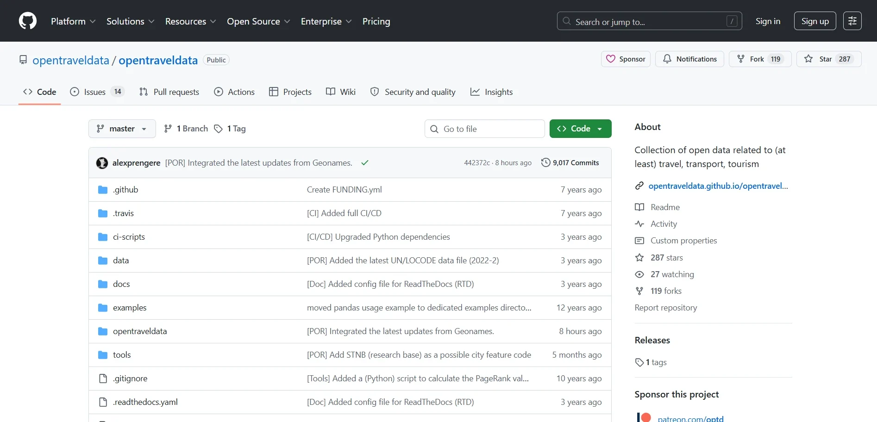Open the Create FUNDING.yml commit message
Image resolution: width=877 pixels, height=422 pixels.
point(345,190)
